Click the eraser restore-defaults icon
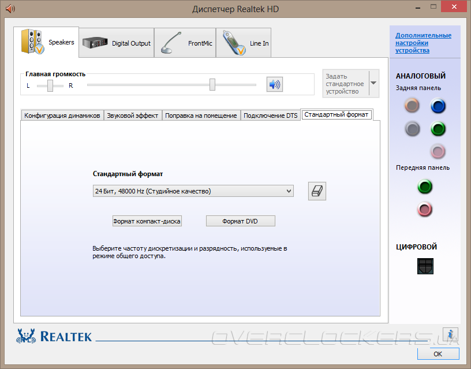The height and width of the screenshot is (369, 471). tap(317, 191)
